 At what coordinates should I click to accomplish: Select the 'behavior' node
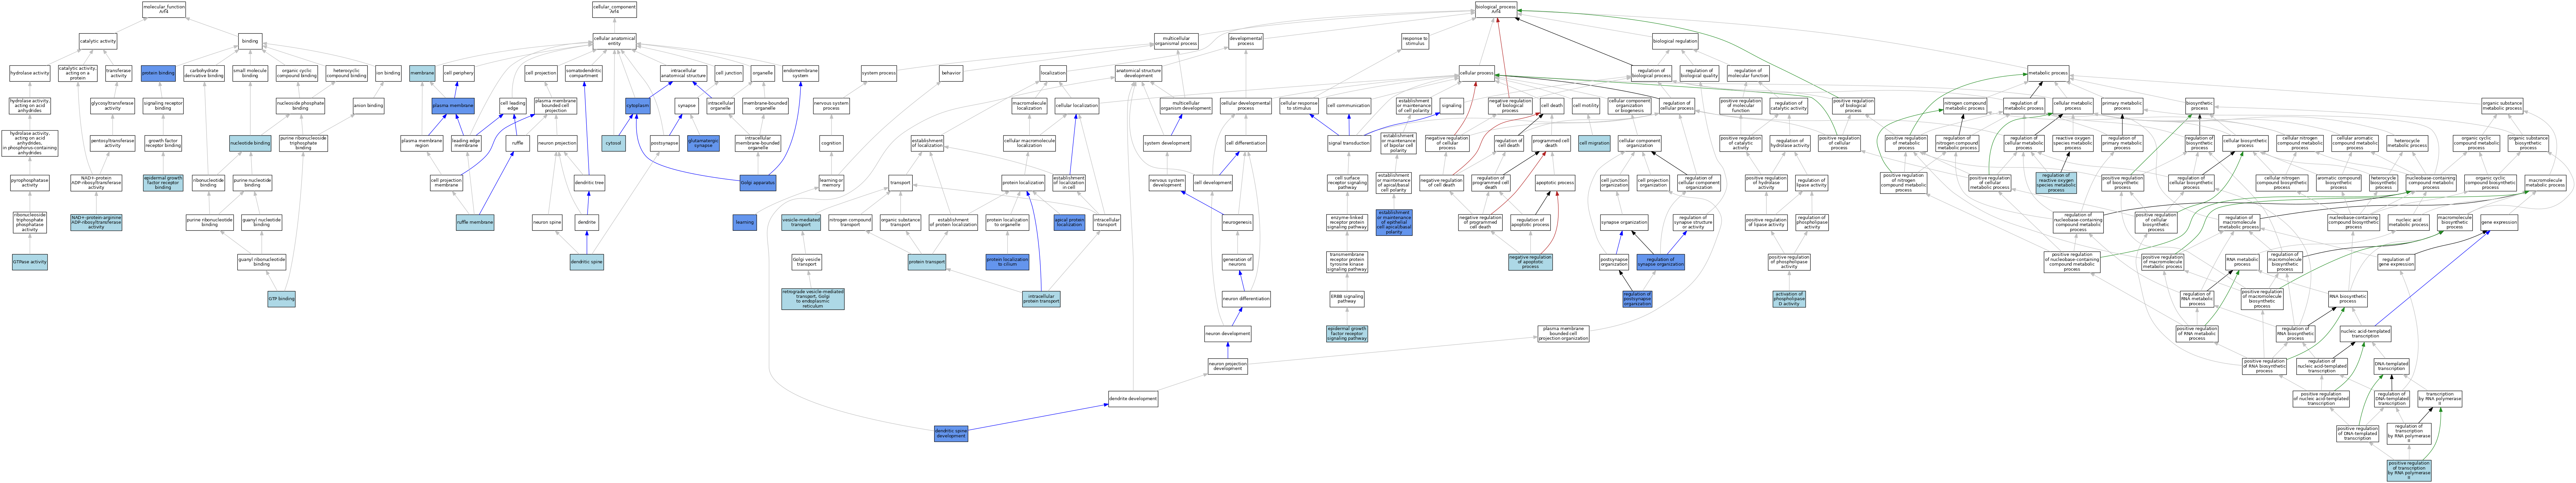(951, 73)
